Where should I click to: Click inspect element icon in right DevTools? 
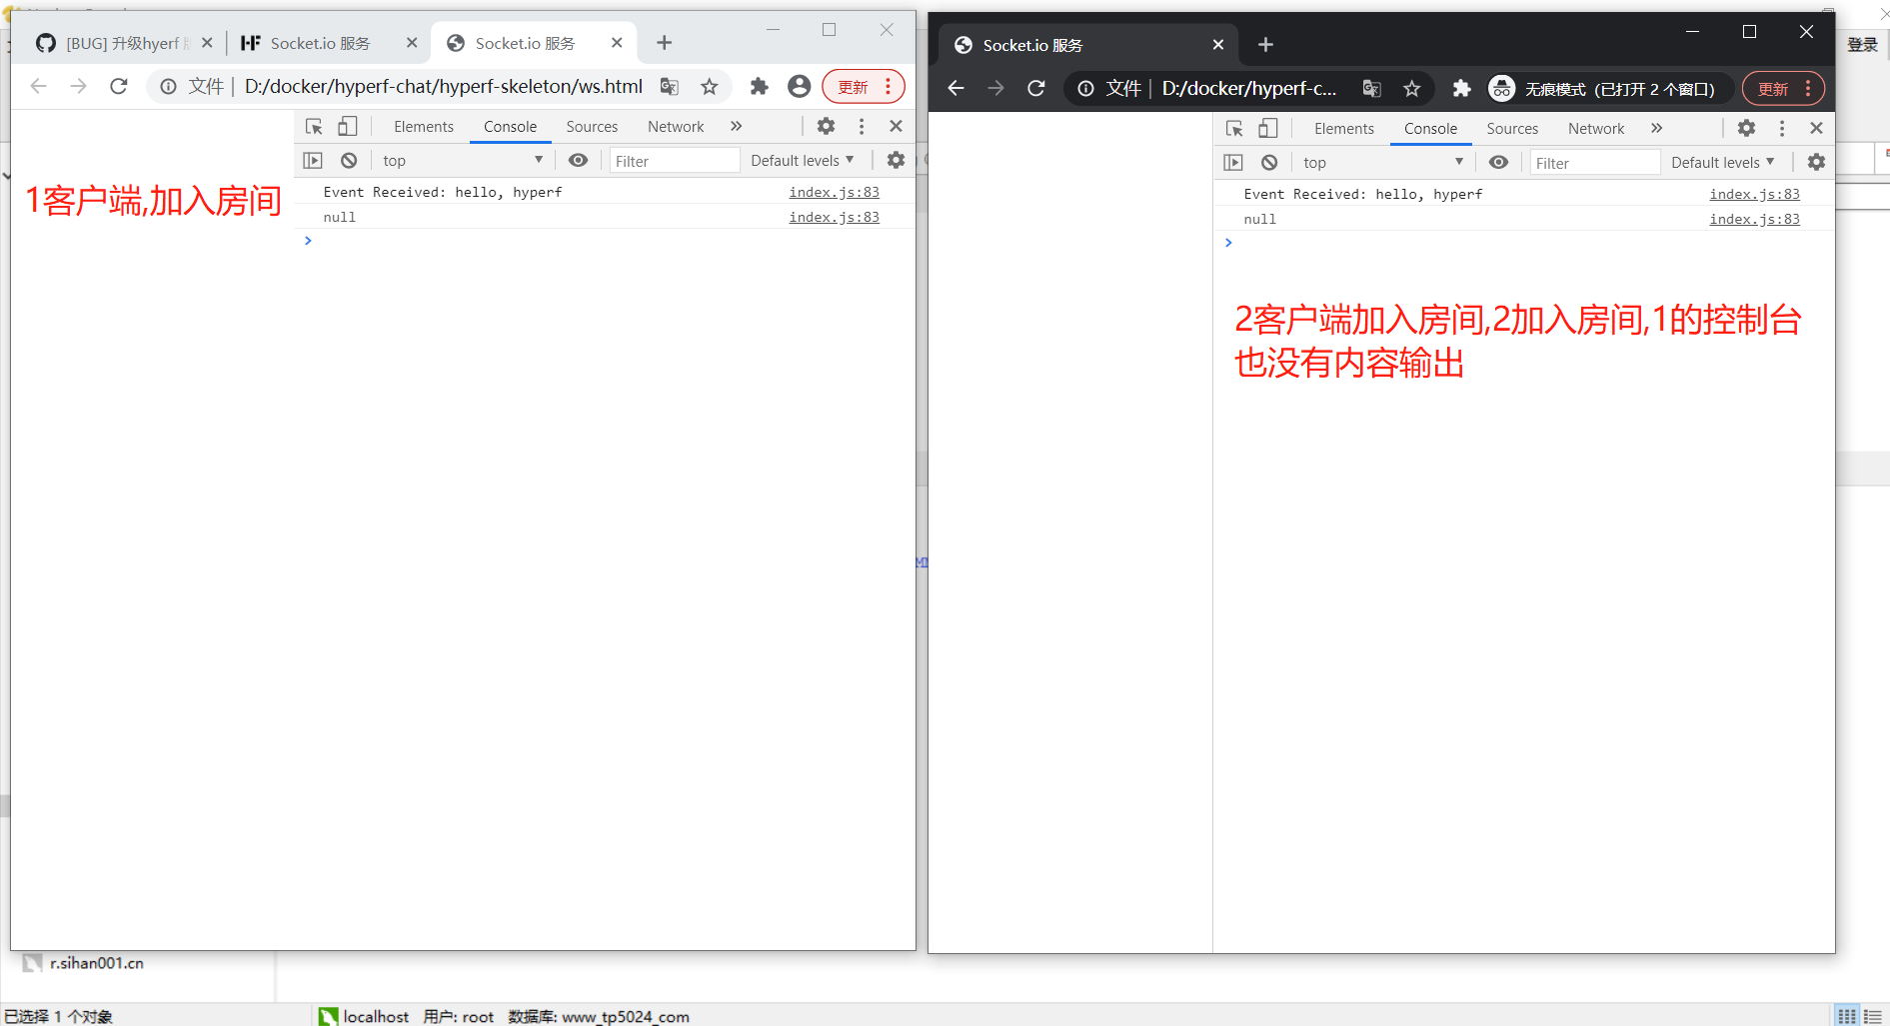(1234, 129)
